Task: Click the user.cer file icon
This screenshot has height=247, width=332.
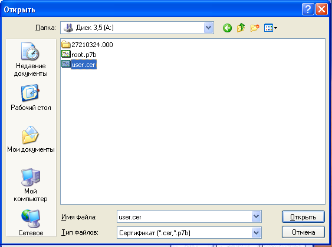Action: (66, 64)
